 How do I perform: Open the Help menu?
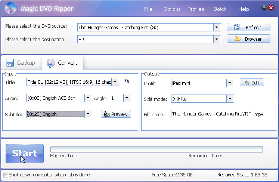pyautogui.click(x=244, y=9)
